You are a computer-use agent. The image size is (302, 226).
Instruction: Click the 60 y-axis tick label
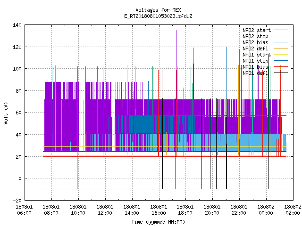[18, 113]
